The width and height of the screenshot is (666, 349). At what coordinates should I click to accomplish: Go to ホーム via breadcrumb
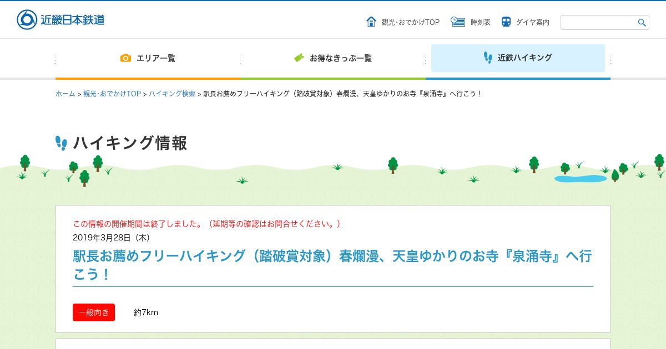tap(65, 94)
